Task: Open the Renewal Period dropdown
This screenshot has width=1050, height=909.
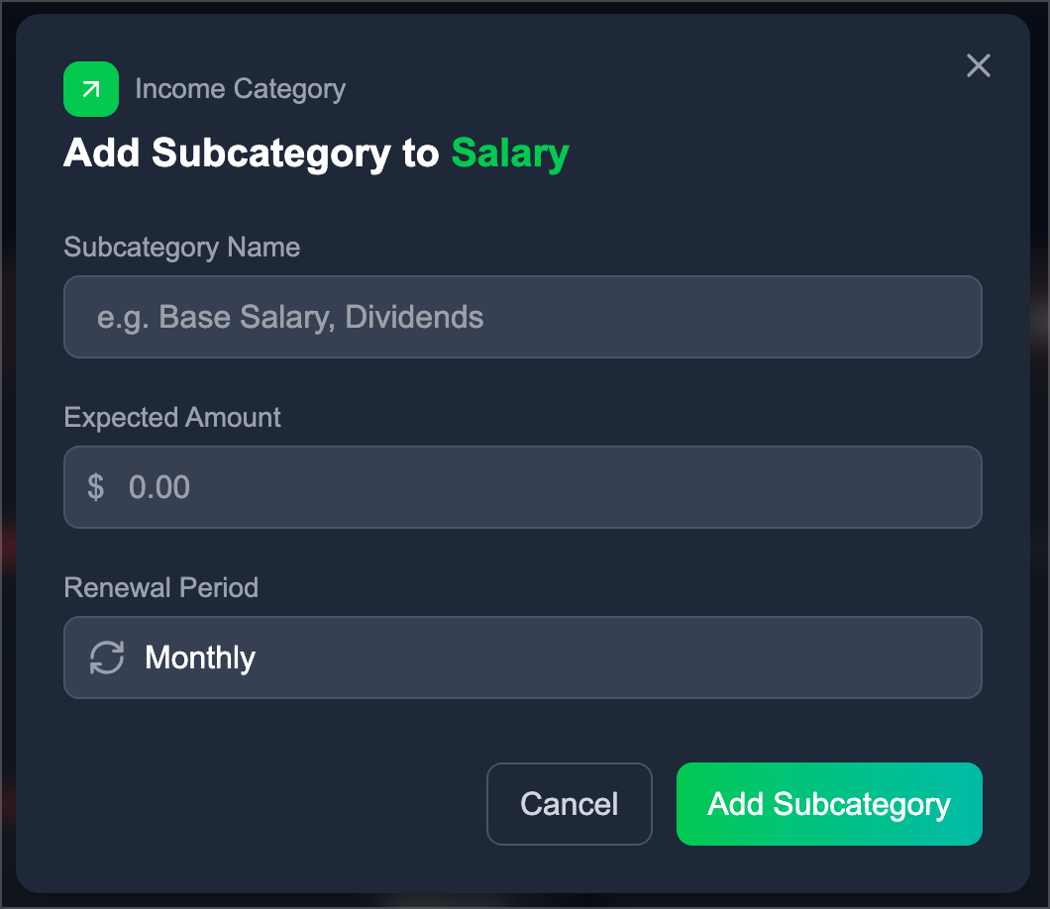Action: (x=523, y=657)
